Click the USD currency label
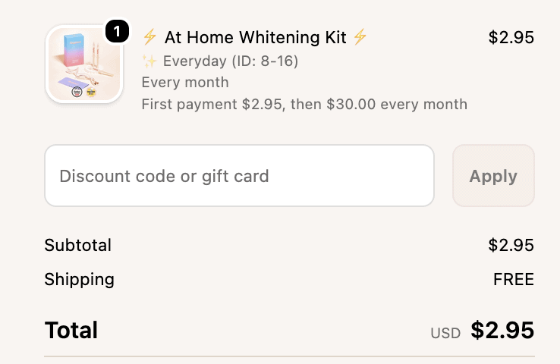Screen dimensions: 560x364 coord(445,333)
